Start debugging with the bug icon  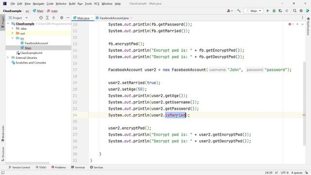tap(274, 11)
